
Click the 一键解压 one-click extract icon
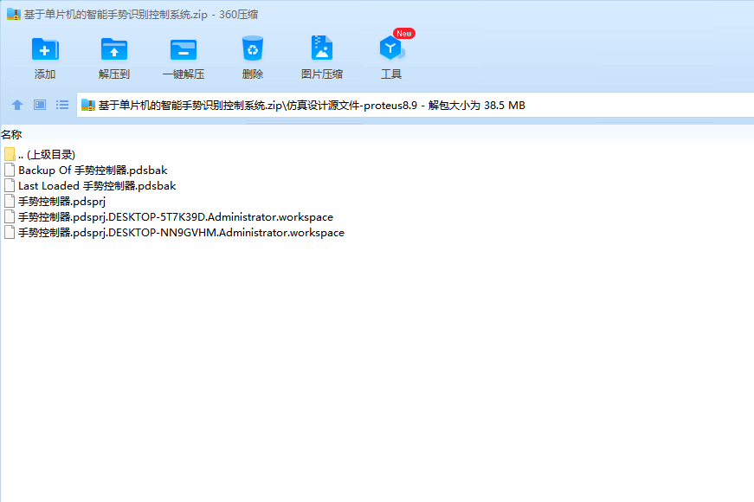pos(184,49)
